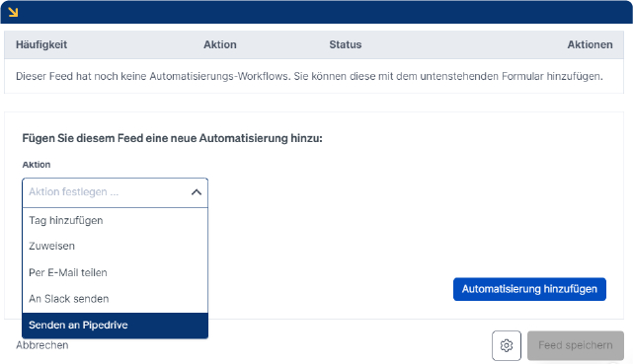Collapse the Aktion dropdown chevron

point(197,192)
